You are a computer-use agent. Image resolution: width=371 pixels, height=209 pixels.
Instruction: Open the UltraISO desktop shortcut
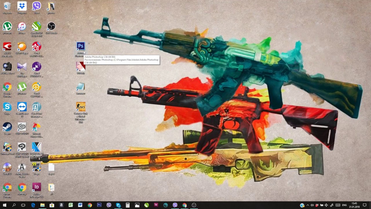(x=7, y=169)
